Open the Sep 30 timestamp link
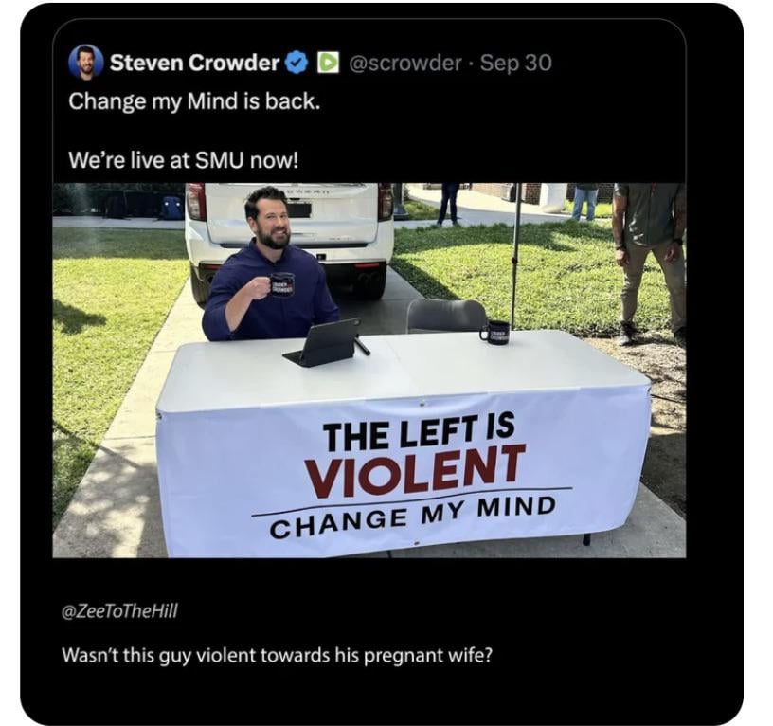The width and height of the screenshot is (773, 726). [x=515, y=63]
